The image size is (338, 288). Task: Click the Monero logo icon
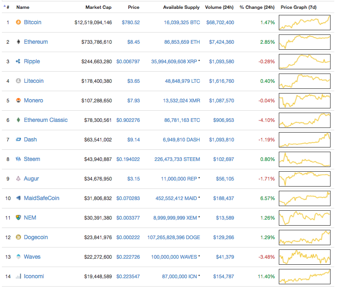(18, 100)
